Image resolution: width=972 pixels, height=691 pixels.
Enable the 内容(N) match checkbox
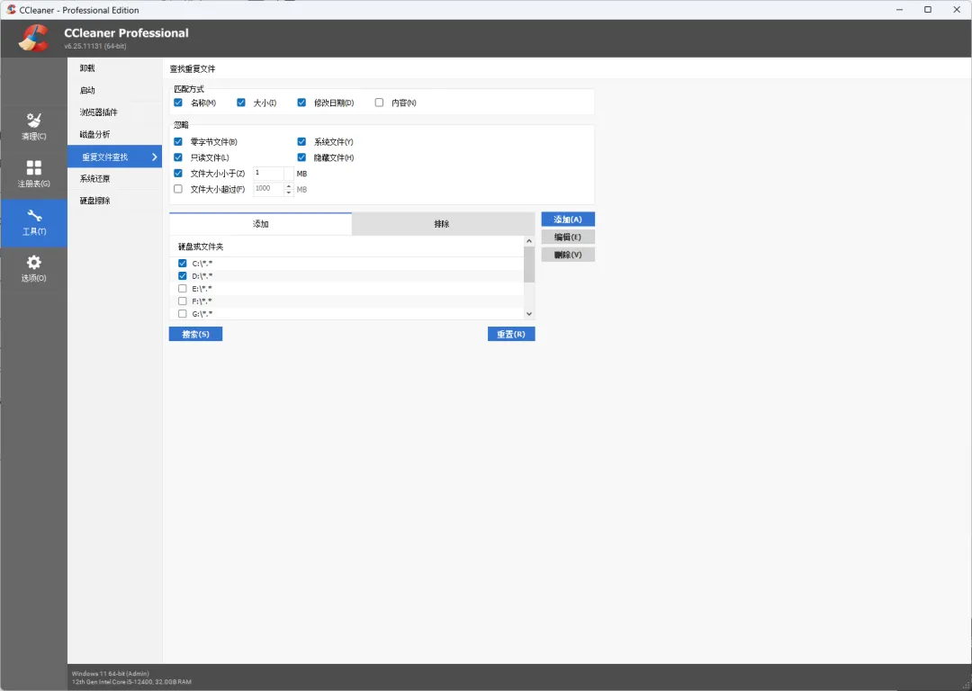(380, 103)
